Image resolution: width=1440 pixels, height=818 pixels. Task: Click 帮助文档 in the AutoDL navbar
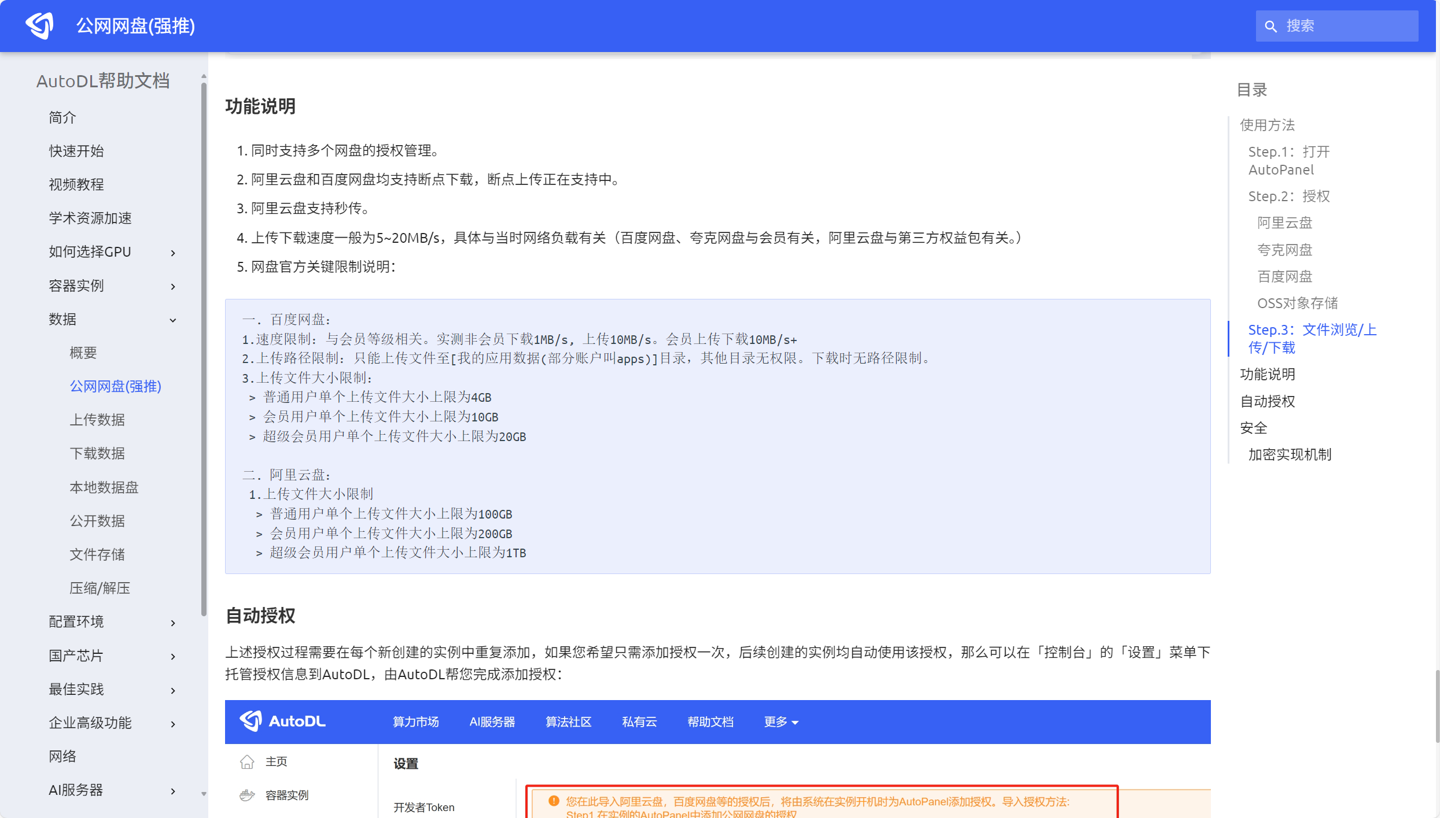click(x=710, y=721)
